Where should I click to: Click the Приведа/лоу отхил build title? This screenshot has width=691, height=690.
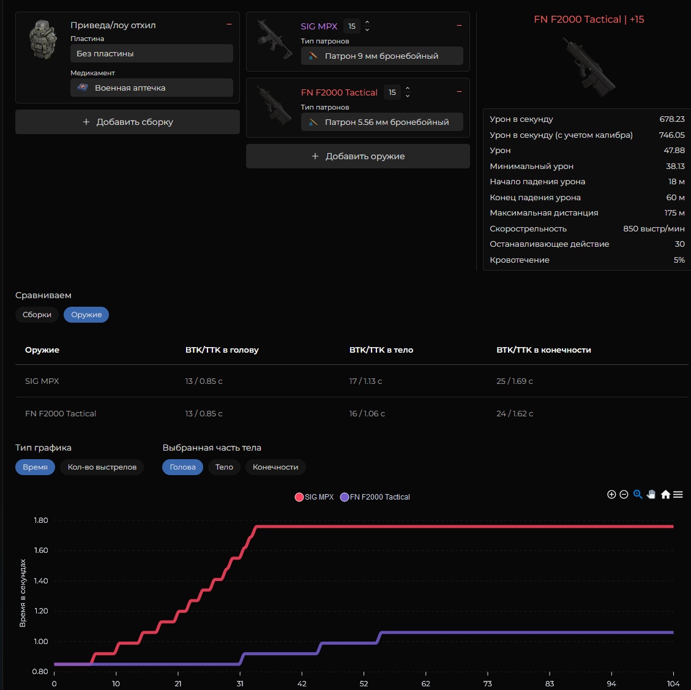click(113, 25)
